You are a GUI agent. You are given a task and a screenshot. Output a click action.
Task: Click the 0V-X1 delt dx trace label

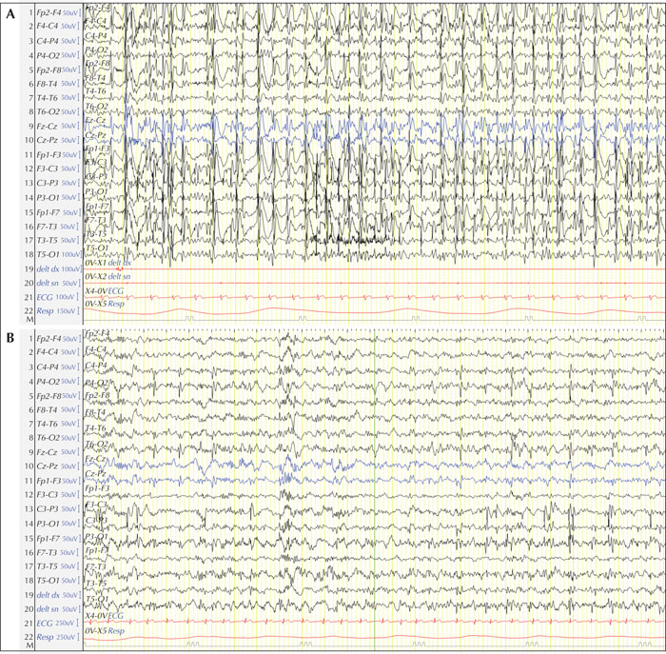(x=108, y=263)
